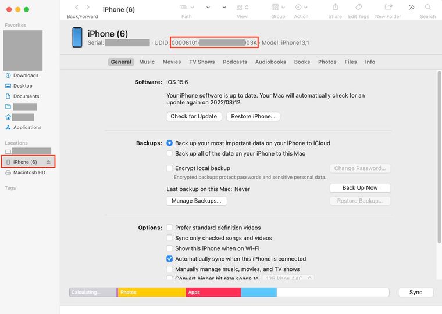Viewport: 442px width, 314px height.
Task: Switch to the Photos tab
Action: [327, 62]
